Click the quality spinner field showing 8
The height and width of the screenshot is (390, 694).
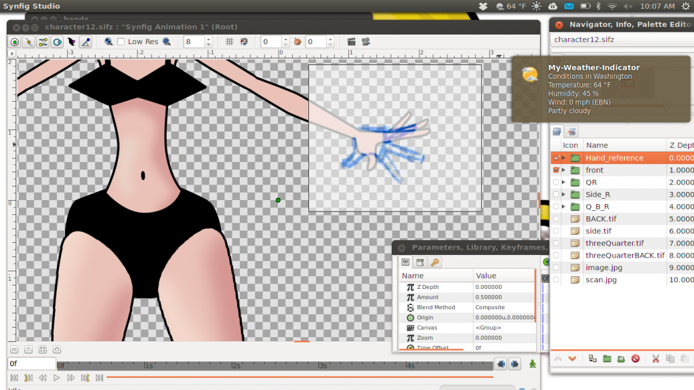pyautogui.click(x=195, y=41)
